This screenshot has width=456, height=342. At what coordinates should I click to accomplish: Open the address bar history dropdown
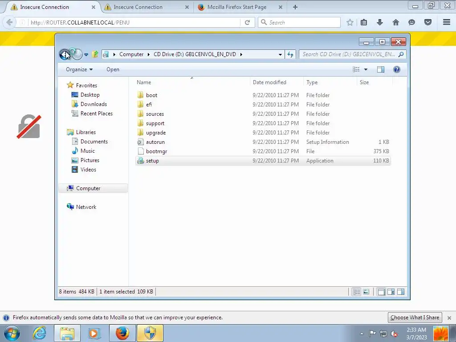(280, 54)
